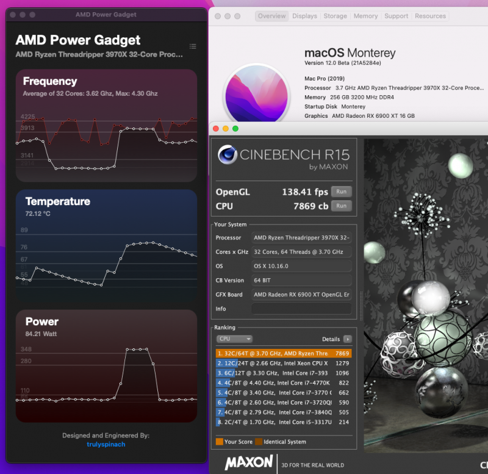The image size is (488, 474).
Task: Click the panel splitter beside the render view
Action: [361, 306]
